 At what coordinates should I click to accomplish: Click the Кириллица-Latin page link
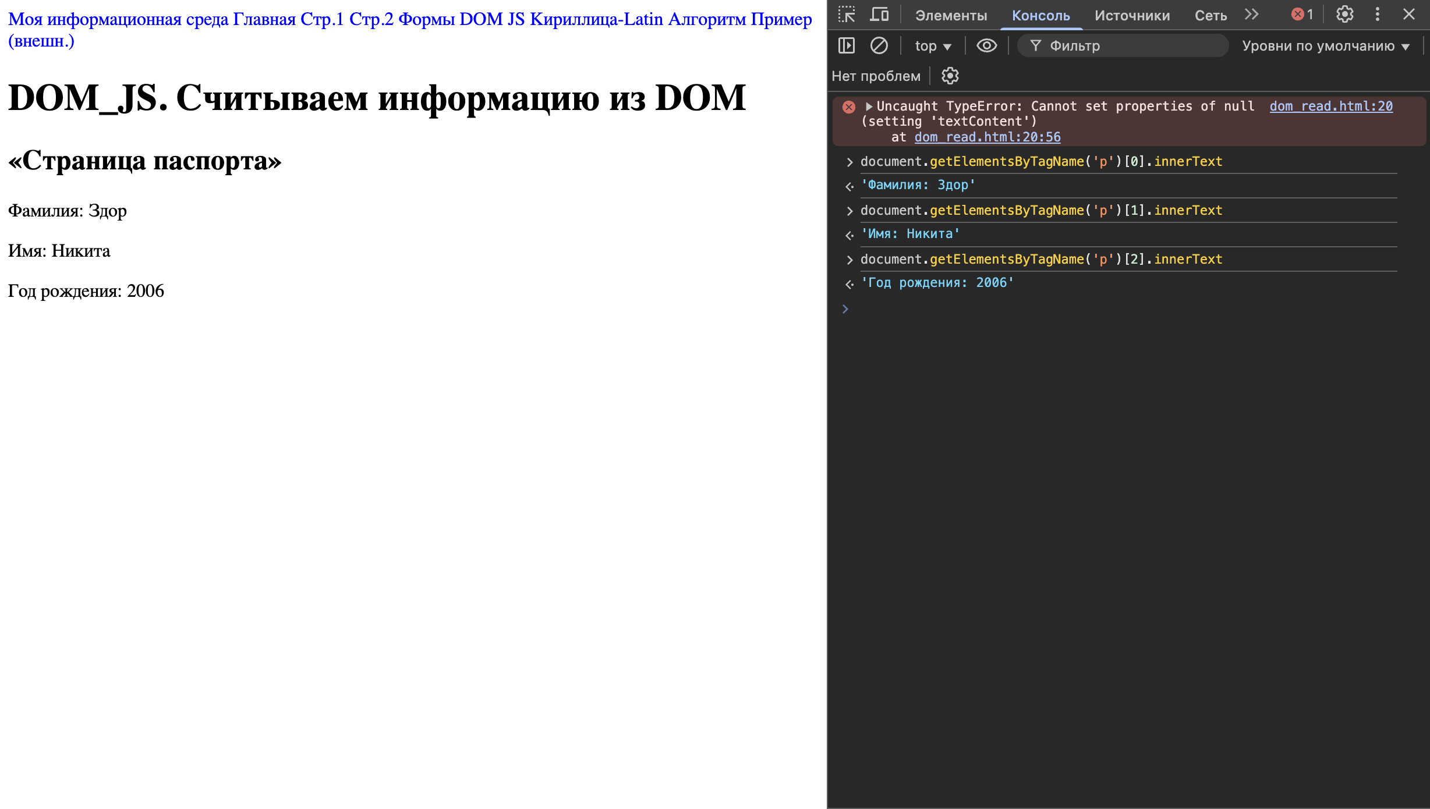pos(596,19)
